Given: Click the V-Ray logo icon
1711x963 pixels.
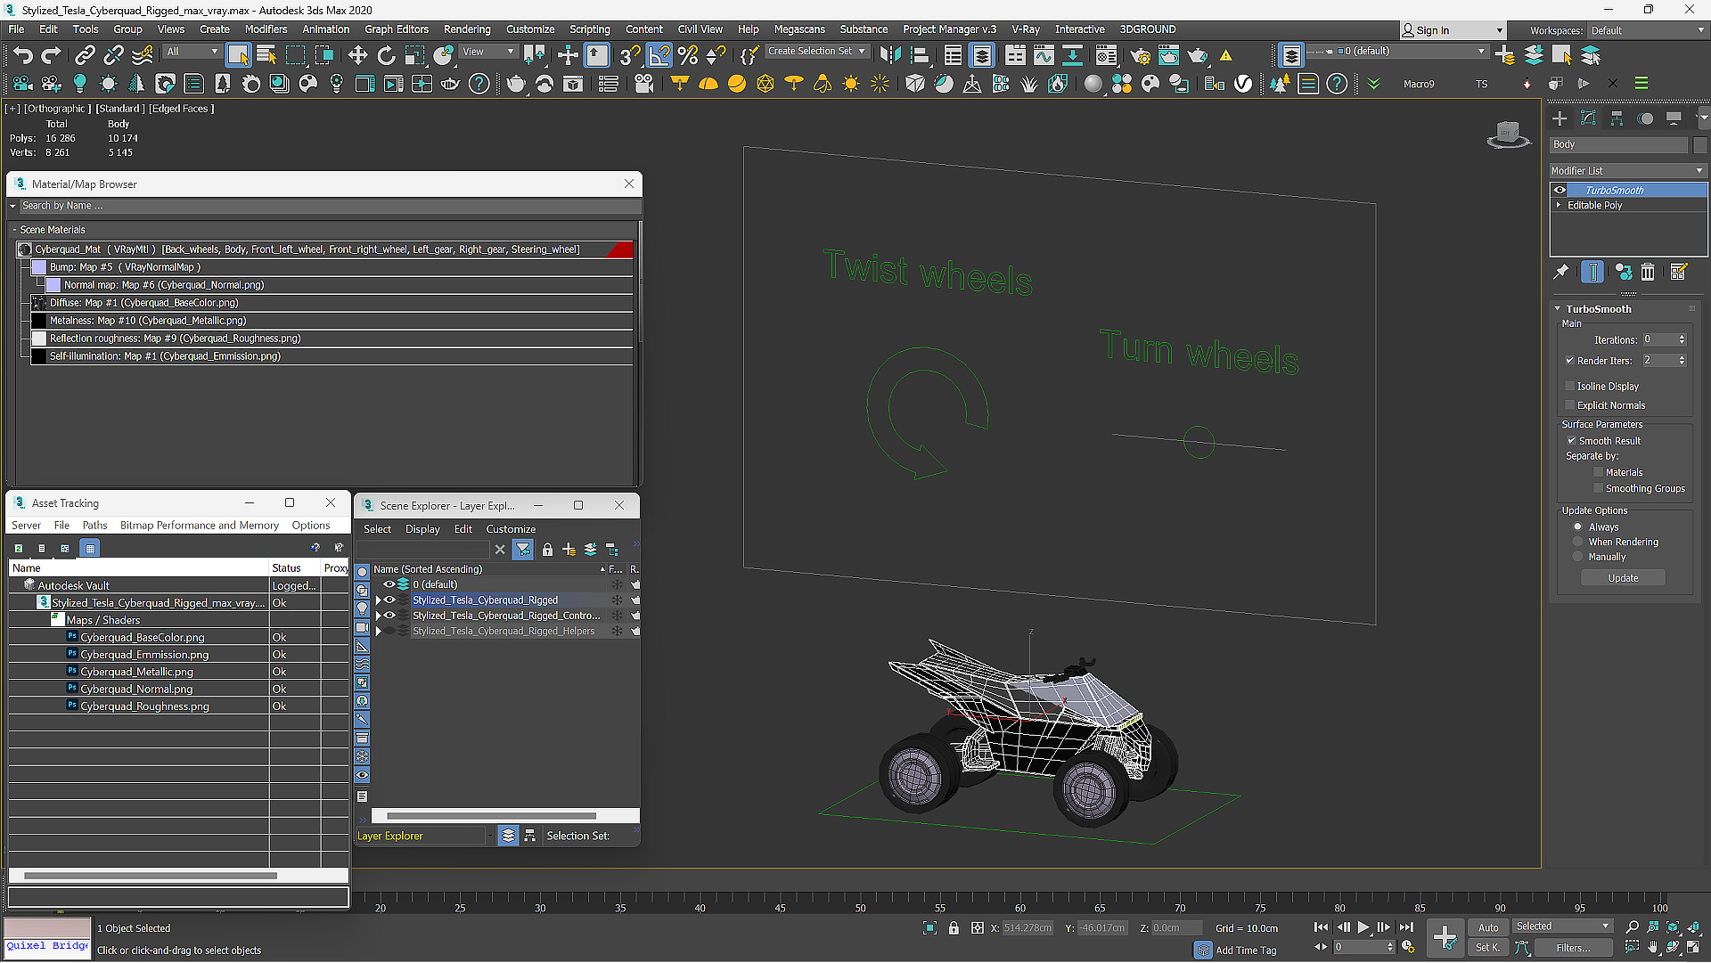Looking at the screenshot, I should [x=1243, y=84].
